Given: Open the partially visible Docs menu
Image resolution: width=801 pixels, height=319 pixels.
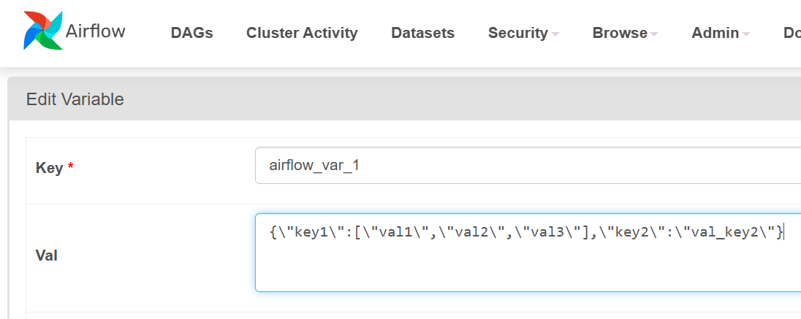Looking at the screenshot, I should [792, 33].
